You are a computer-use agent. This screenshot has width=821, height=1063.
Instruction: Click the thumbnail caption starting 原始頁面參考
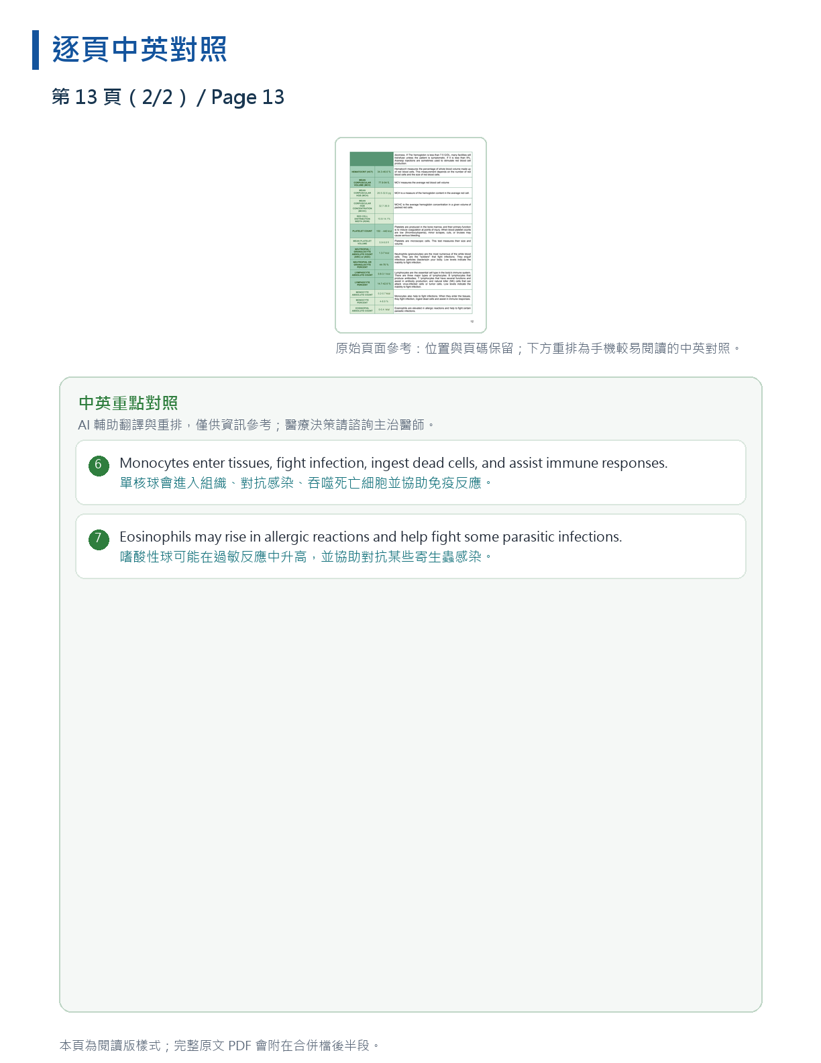(539, 348)
